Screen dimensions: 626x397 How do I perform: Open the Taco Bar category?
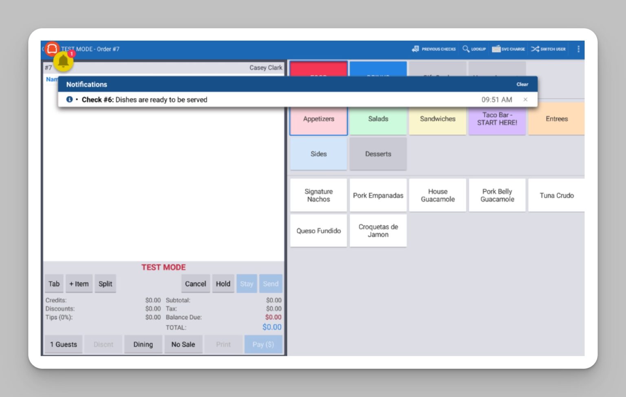497,119
